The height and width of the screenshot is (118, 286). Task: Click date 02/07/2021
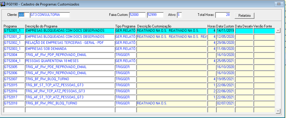pyautogui.click(x=225, y=104)
